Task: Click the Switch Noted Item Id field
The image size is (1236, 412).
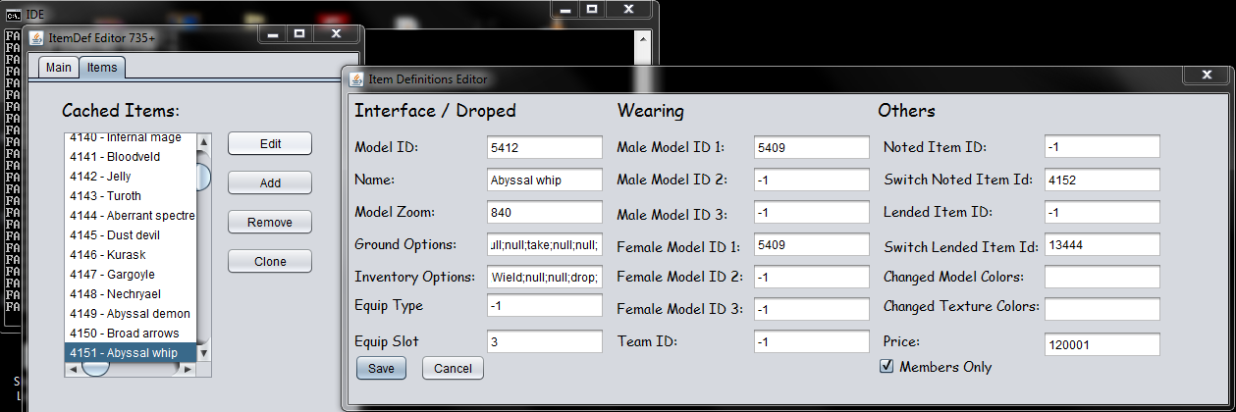Action: (x=1102, y=180)
